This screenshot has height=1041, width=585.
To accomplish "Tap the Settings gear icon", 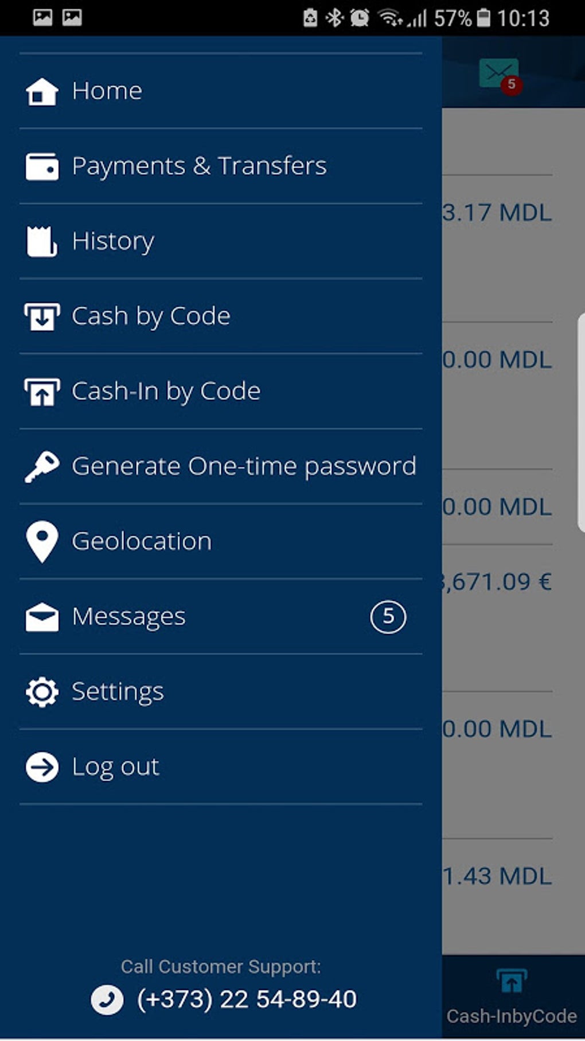I will pyautogui.click(x=42, y=692).
